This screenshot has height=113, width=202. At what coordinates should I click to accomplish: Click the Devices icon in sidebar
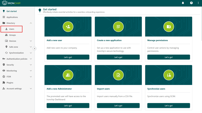tap(6, 41)
